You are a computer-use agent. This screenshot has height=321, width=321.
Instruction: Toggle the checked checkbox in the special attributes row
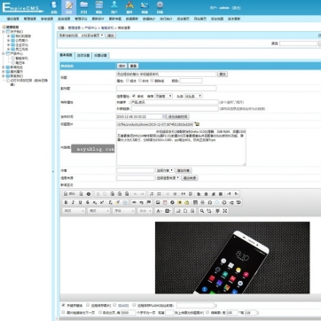click(x=134, y=96)
